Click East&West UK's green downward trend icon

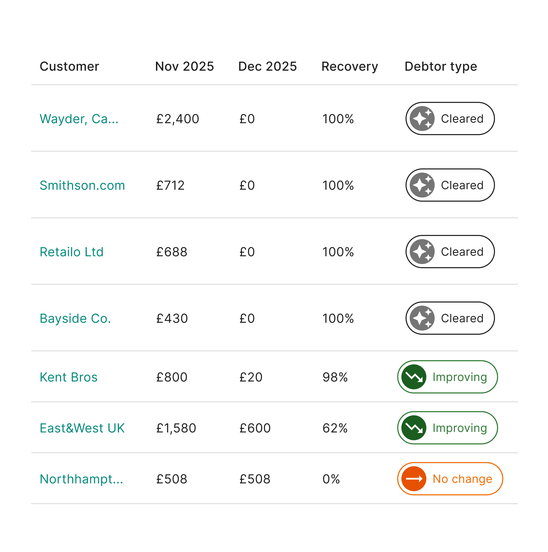414,428
